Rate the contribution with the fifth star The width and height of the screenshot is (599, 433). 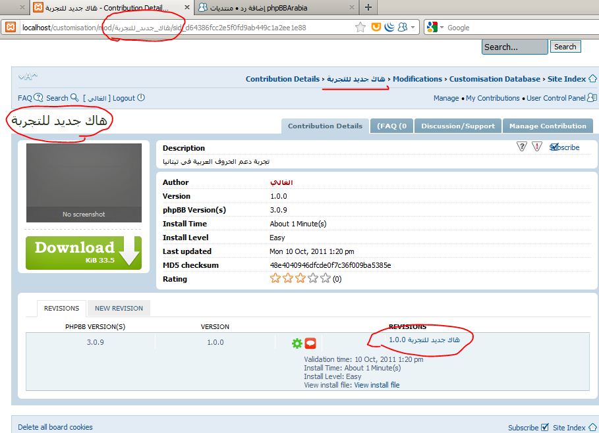[326, 279]
